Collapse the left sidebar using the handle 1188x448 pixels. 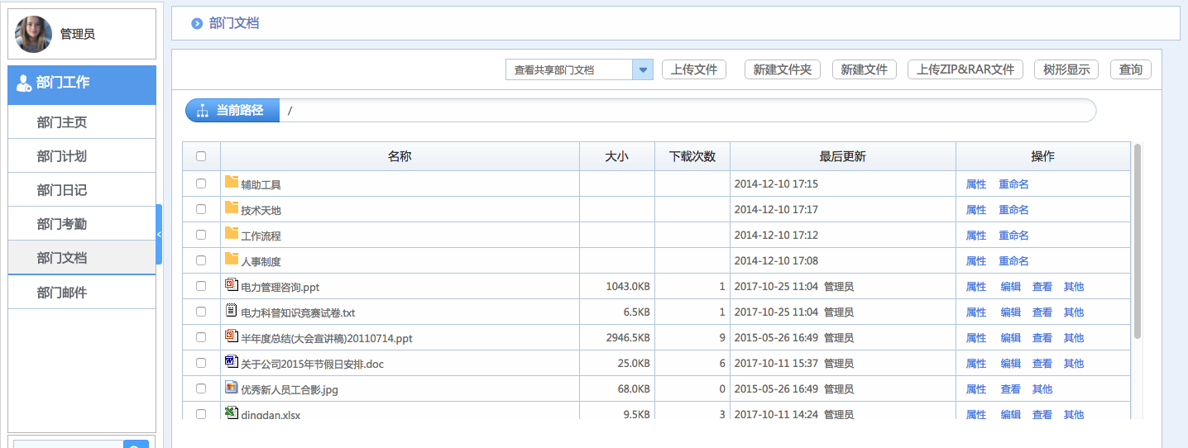click(159, 235)
